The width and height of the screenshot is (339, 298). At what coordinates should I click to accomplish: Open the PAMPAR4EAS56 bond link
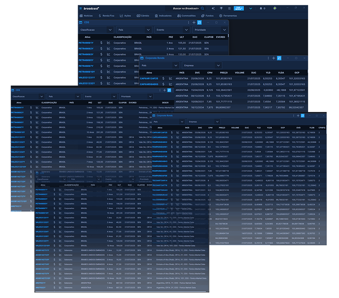pos(160,152)
